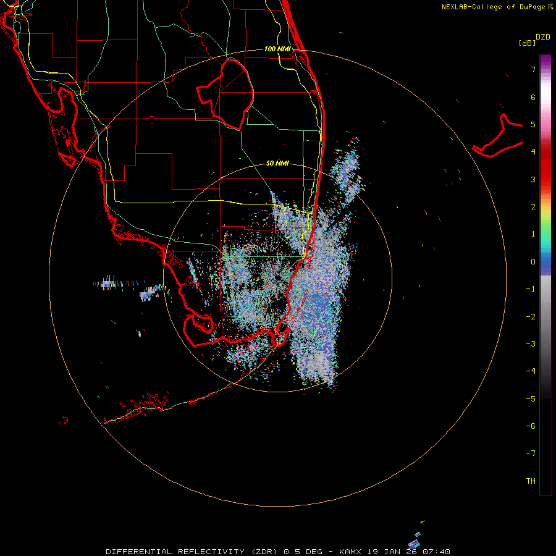Click the scale value 6 label
The height and width of the screenshot is (556, 556).
[x=533, y=97]
